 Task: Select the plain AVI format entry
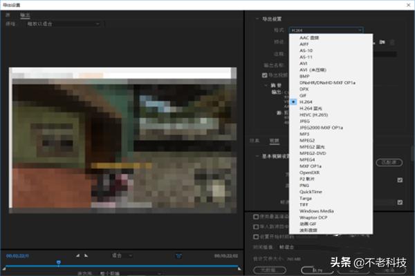pyautogui.click(x=304, y=63)
